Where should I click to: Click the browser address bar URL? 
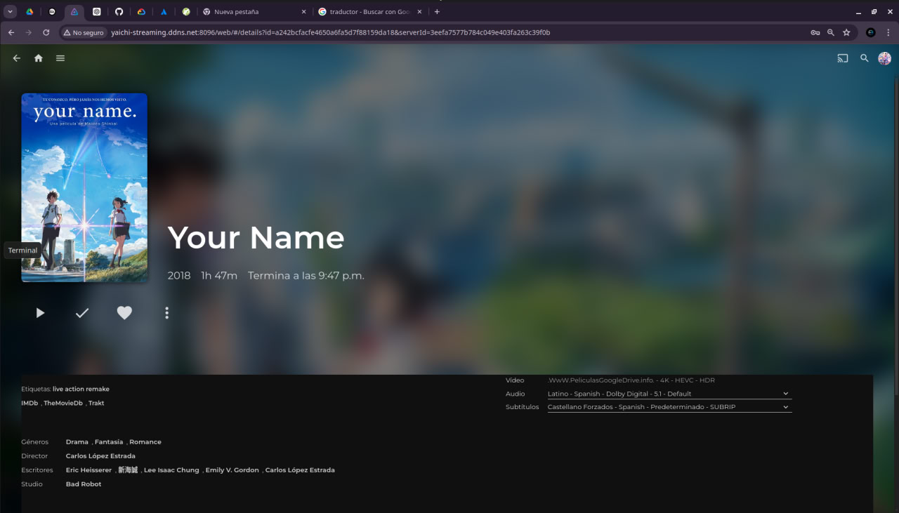[330, 32]
